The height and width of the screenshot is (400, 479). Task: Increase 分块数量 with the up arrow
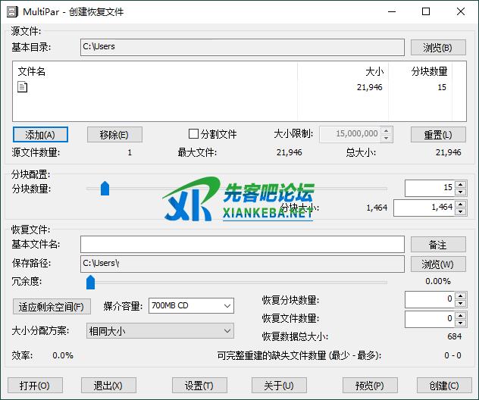[459, 184]
